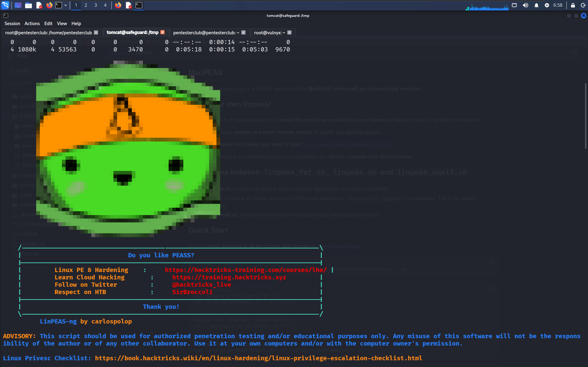Open the Help menu
The image size is (588, 367).
pos(76,24)
